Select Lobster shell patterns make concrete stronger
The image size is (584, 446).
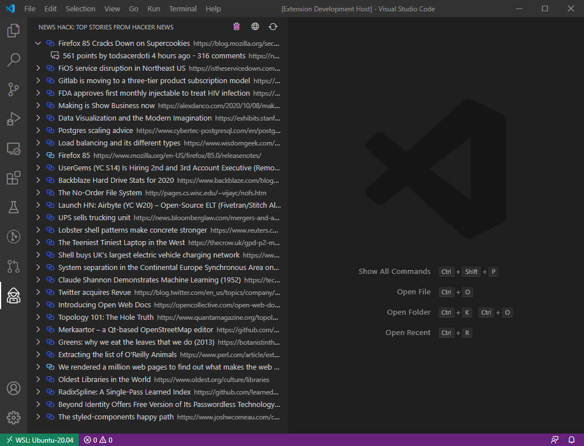(x=157, y=230)
